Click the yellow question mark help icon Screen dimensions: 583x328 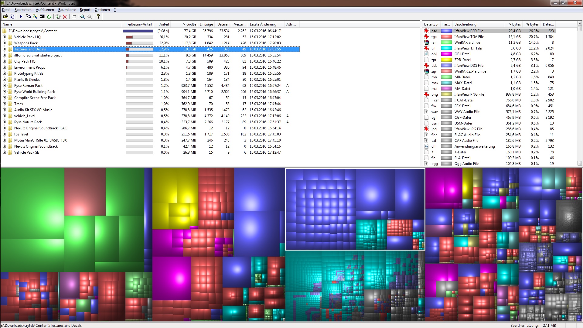[98, 17]
